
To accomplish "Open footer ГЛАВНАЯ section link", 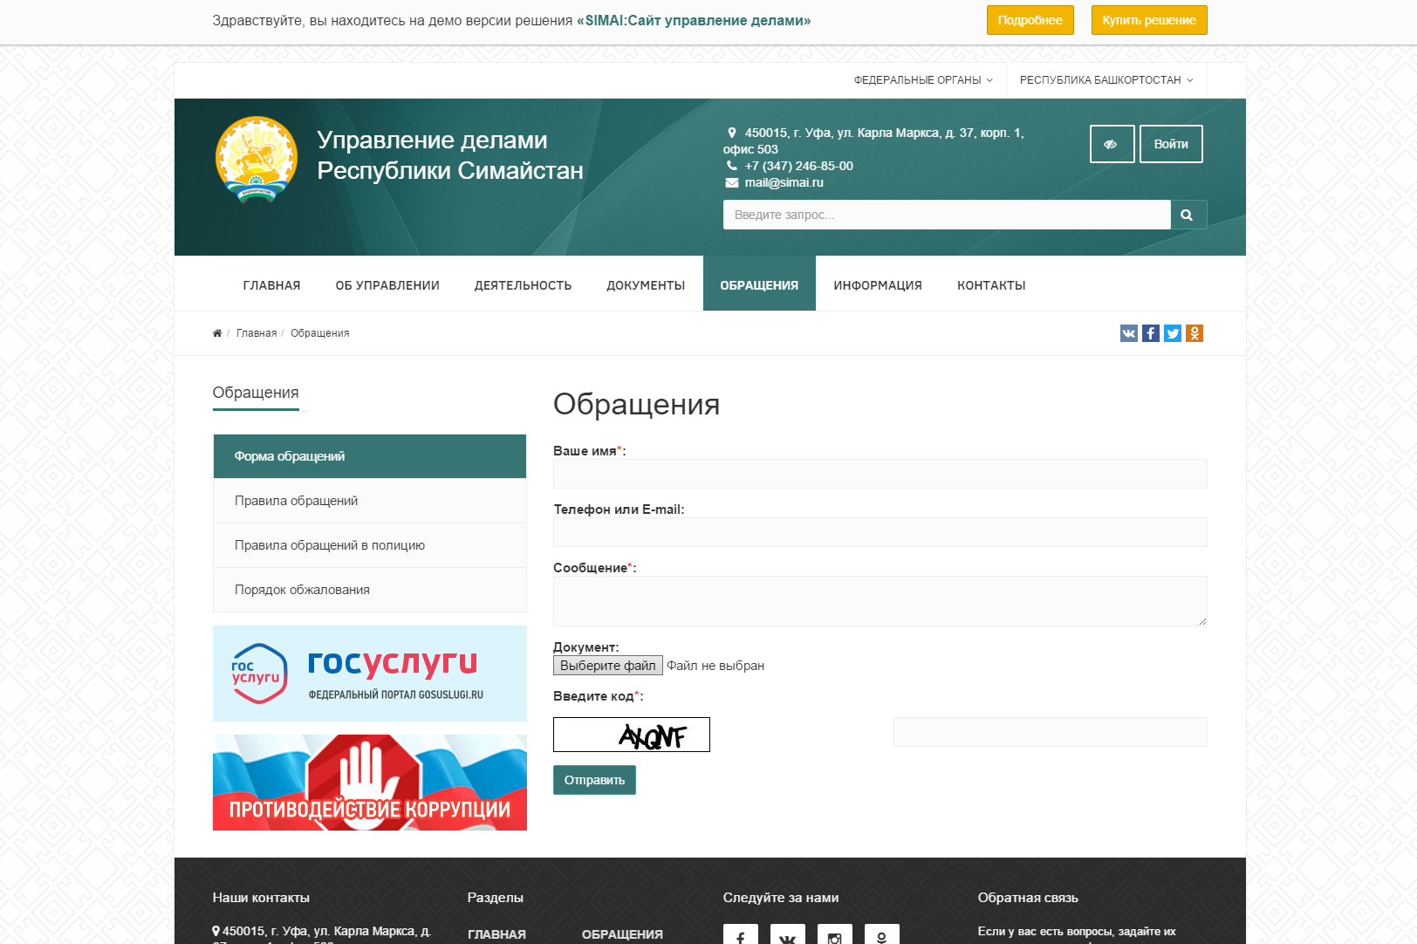I will [496, 934].
